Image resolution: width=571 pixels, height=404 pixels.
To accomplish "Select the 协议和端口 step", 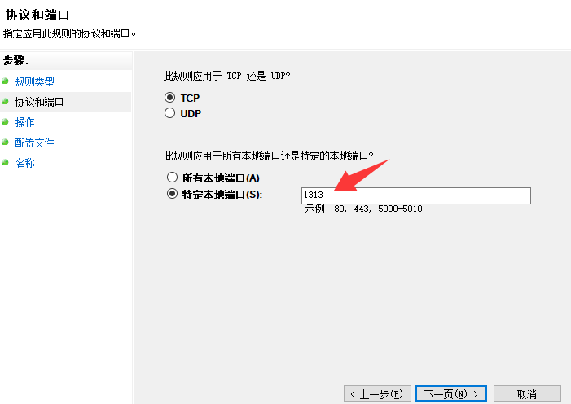I will (x=39, y=102).
